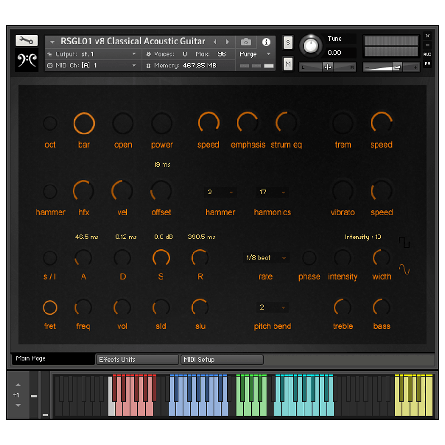The height and width of the screenshot is (445, 445).
Task: Toggle the trem button
Action: [343, 124]
